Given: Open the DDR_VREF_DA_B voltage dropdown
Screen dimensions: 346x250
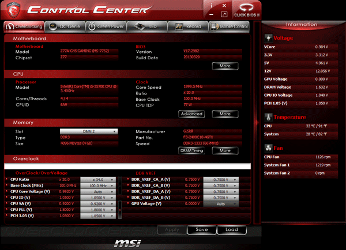Looking at the screenshot, I should pyautogui.click(x=221, y=198).
